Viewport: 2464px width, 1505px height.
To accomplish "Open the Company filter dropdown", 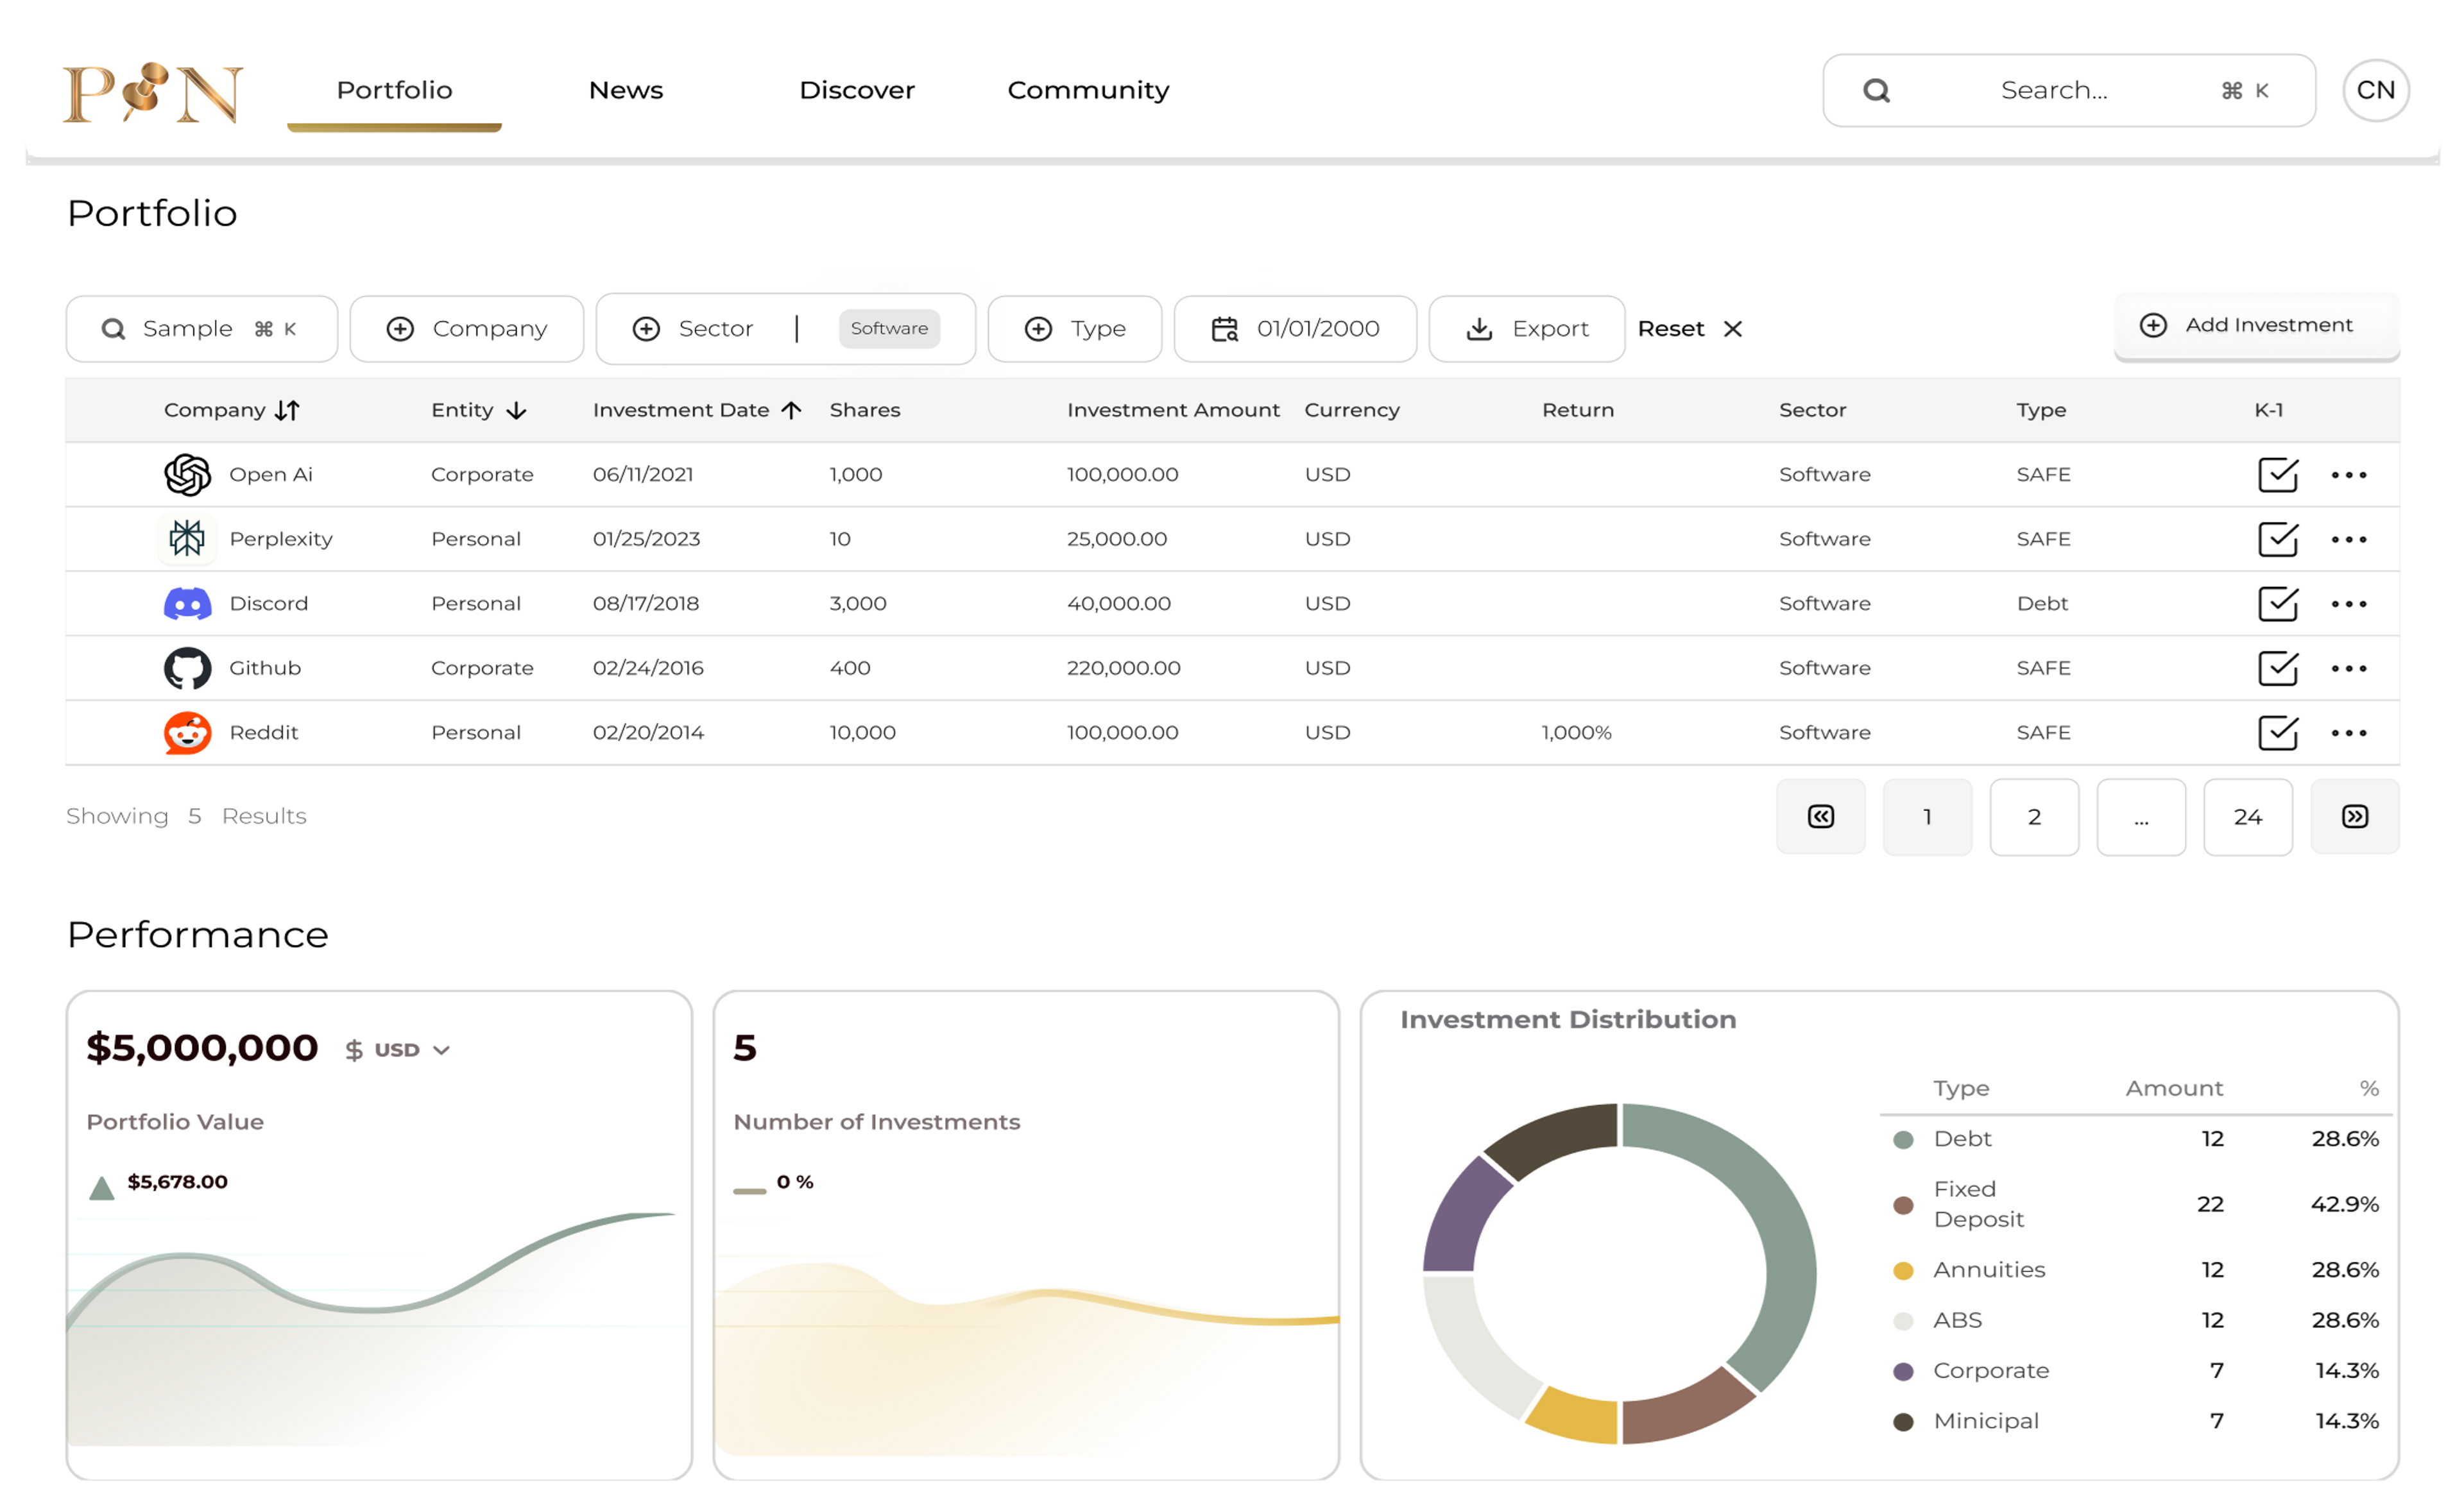I will 466,329.
